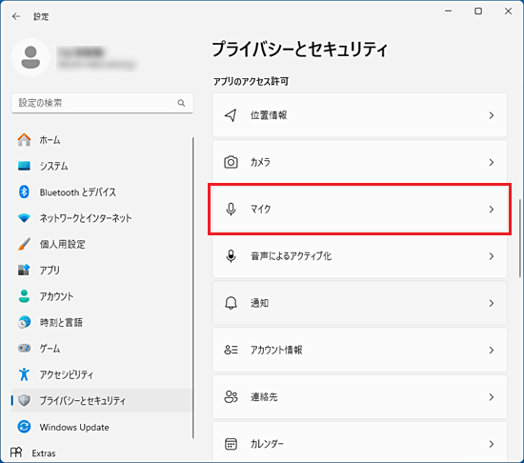
Task: Click the Extras icon at bottom
Action: point(15,453)
